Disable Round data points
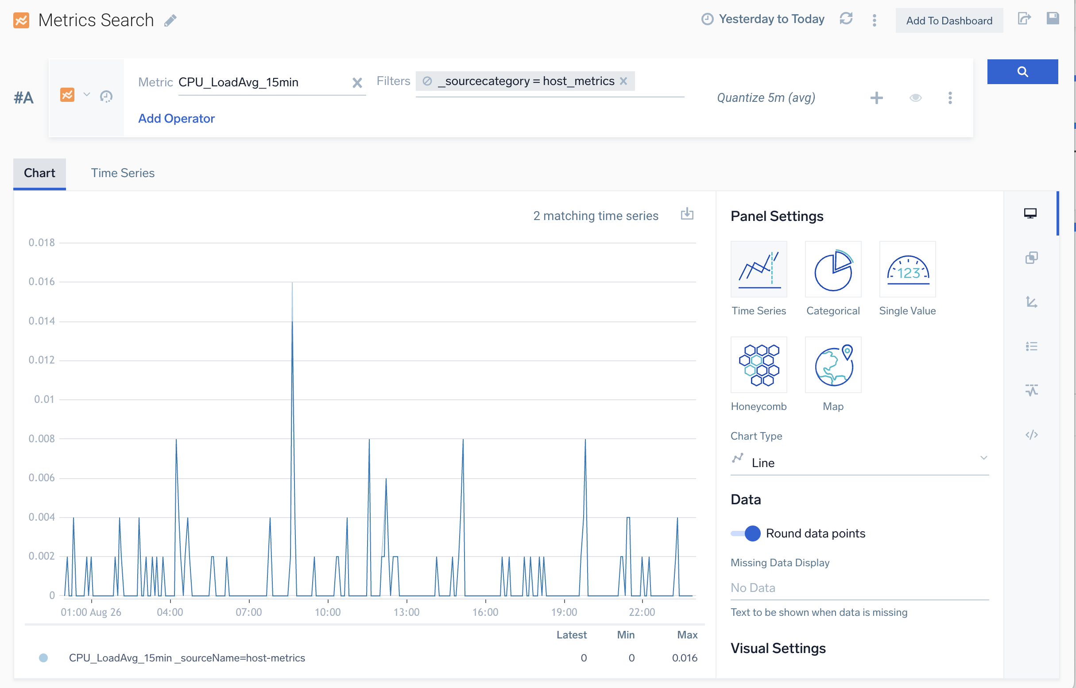The image size is (1076, 688). (744, 533)
